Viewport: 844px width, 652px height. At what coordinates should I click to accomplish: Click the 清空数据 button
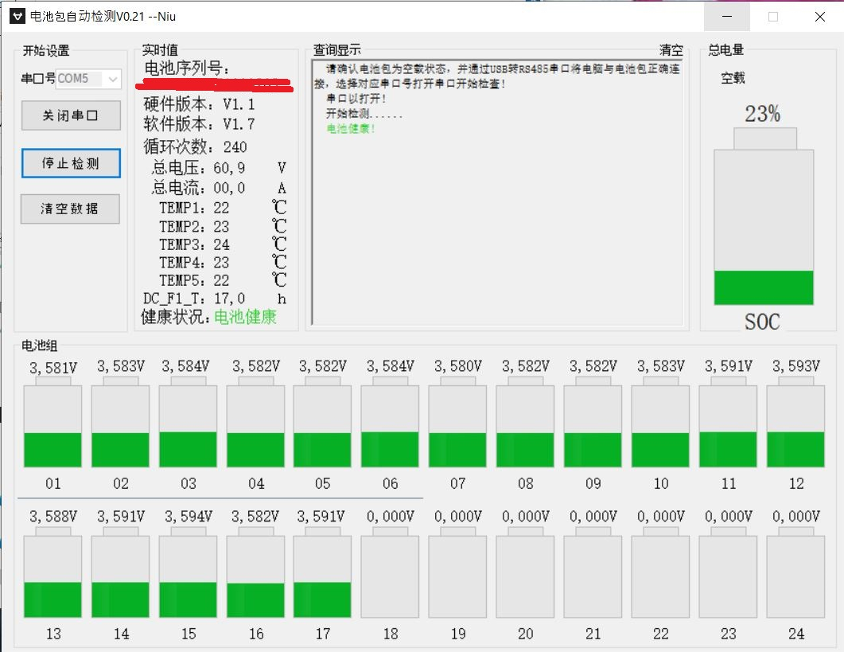click(70, 209)
